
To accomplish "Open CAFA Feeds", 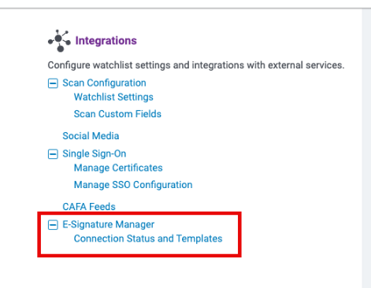I will point(89,207).
